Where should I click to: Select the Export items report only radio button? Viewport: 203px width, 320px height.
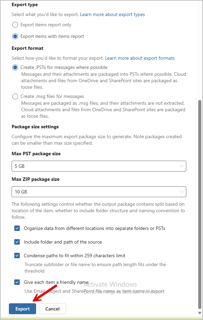[15, 25]
